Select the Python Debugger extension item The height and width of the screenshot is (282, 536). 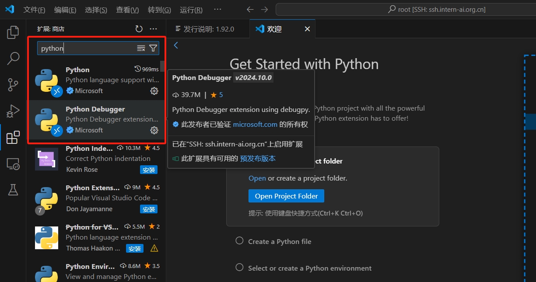click(x=96, y=120)
